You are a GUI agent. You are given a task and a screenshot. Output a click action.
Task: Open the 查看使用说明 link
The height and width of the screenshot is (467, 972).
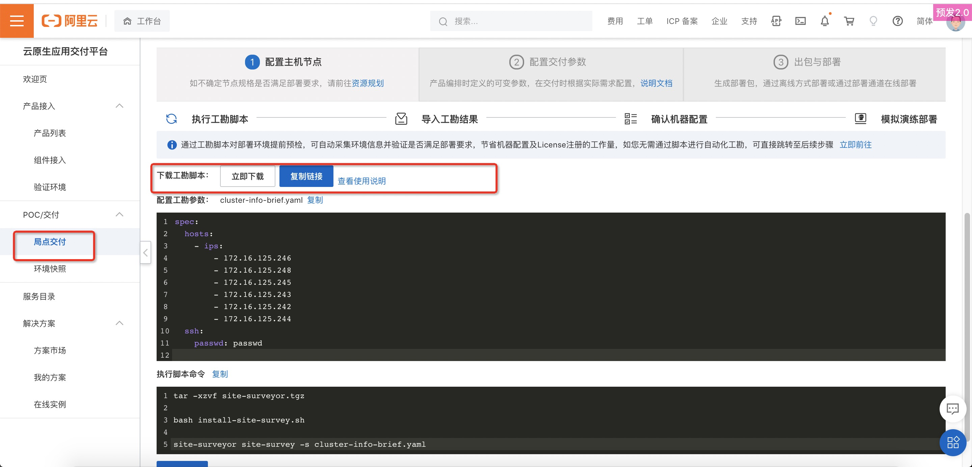[361, 181]
